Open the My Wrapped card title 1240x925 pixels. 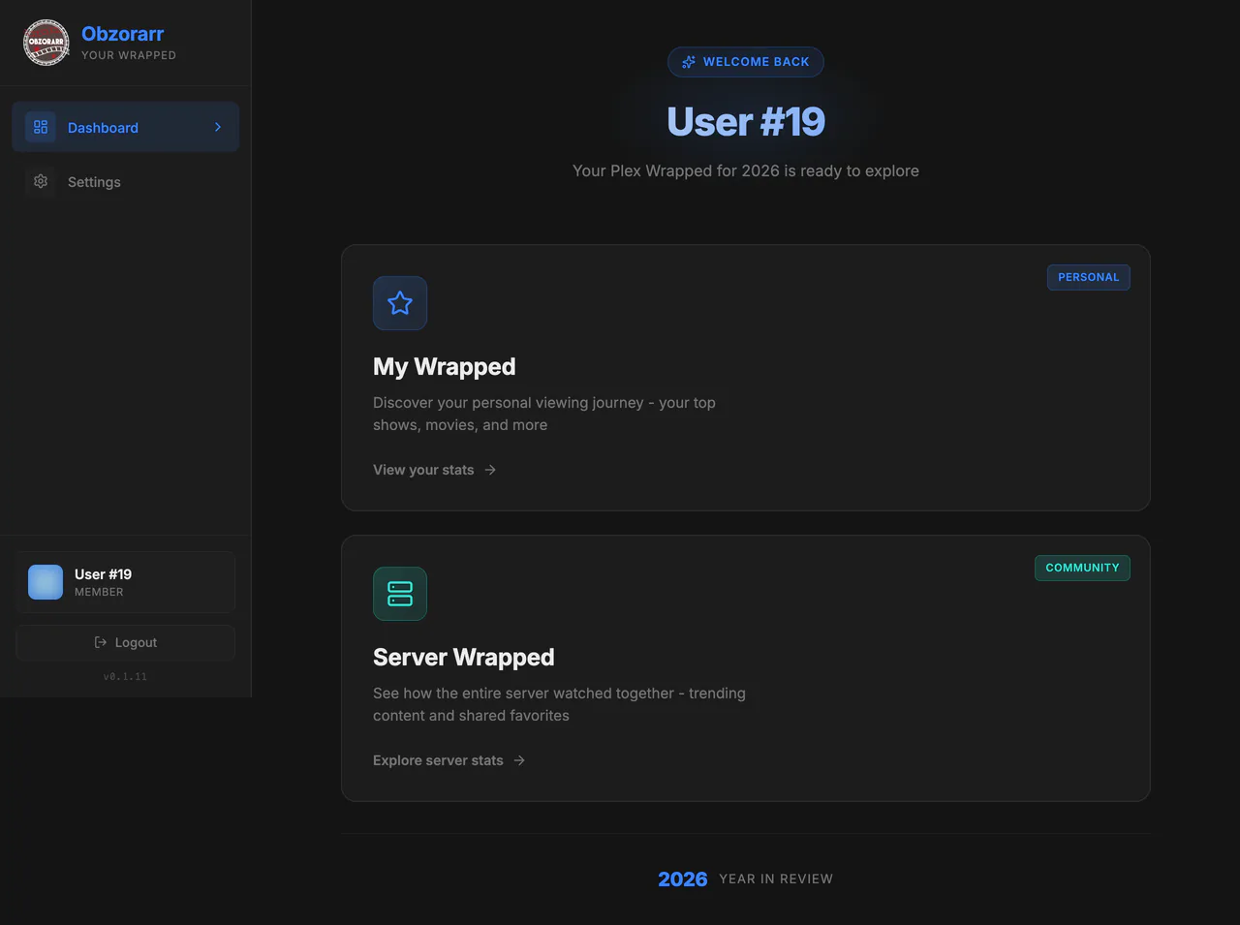coord(445,366)
